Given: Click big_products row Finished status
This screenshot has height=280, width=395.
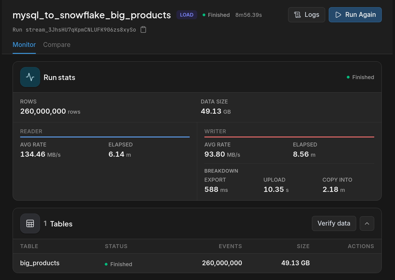Looking at the screenshot, I should pos(118,264).
